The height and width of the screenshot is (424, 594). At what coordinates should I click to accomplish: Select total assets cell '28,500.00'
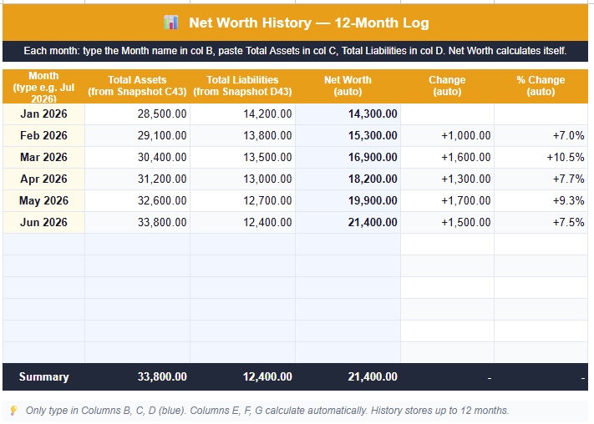(137, 114)
